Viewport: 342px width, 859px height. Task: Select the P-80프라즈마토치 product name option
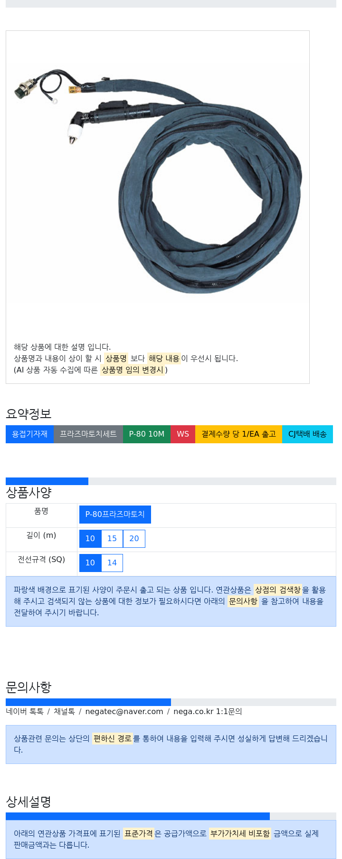[115, 514]
